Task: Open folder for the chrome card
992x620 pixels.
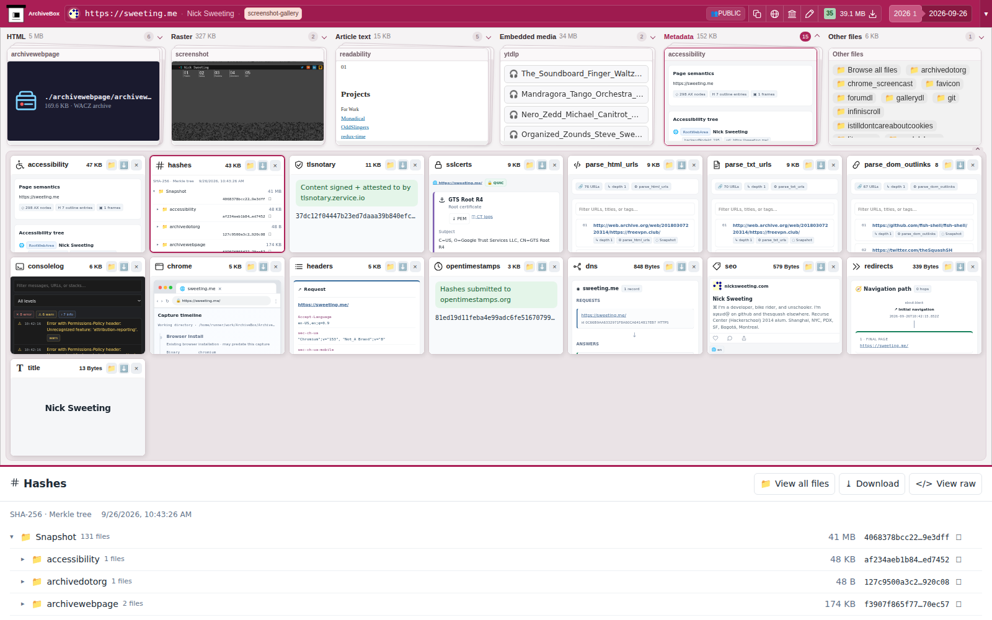Action: 251,267
